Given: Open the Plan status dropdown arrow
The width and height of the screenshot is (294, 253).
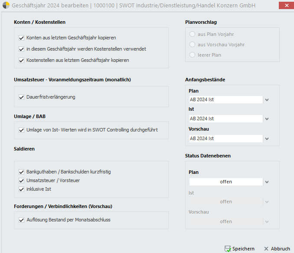Looking at the screenshot, I should 267,182.
